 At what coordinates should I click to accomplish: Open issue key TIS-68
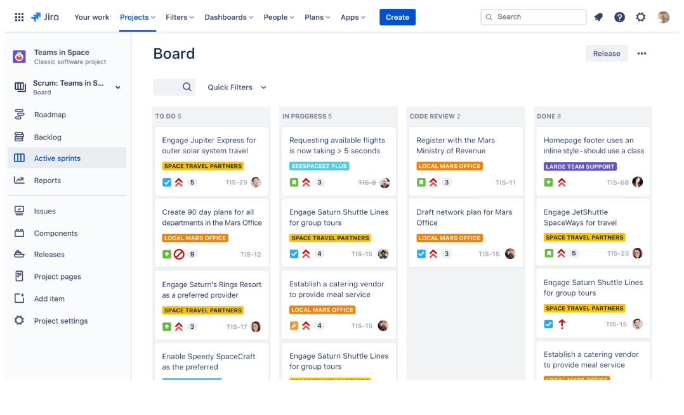617,182
